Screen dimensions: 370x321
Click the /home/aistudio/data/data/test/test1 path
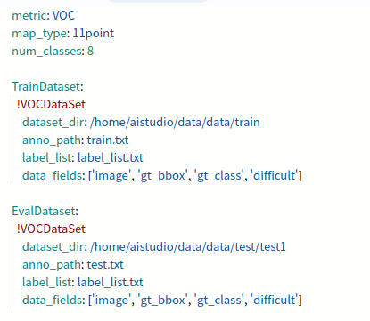[x=188, y=246]
